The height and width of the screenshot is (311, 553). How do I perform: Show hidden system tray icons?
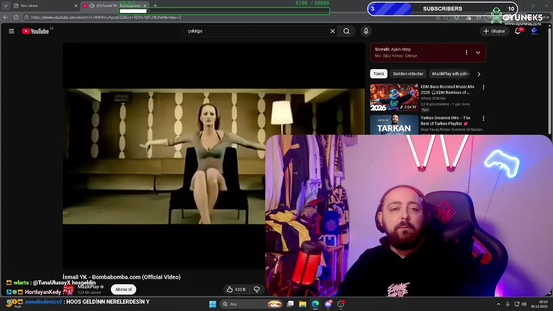point(498,304)
